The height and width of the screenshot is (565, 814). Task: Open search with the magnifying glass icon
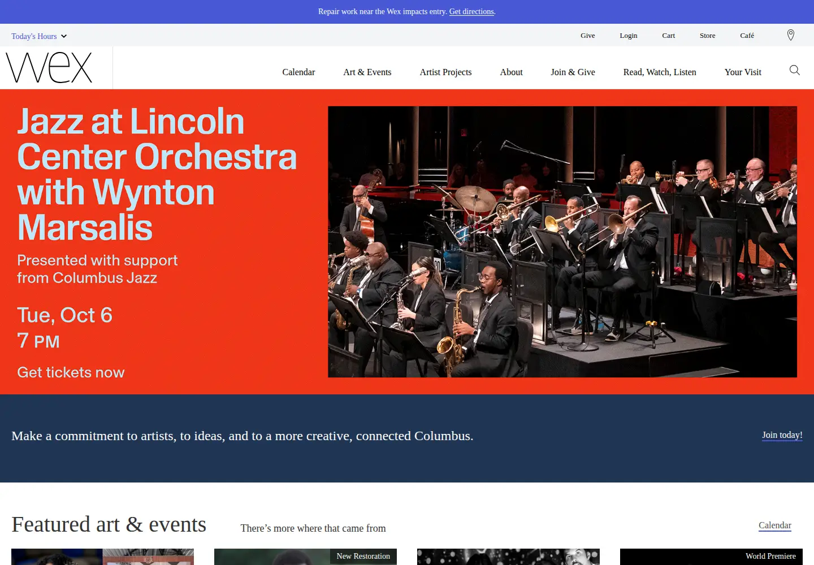[794, 70]
